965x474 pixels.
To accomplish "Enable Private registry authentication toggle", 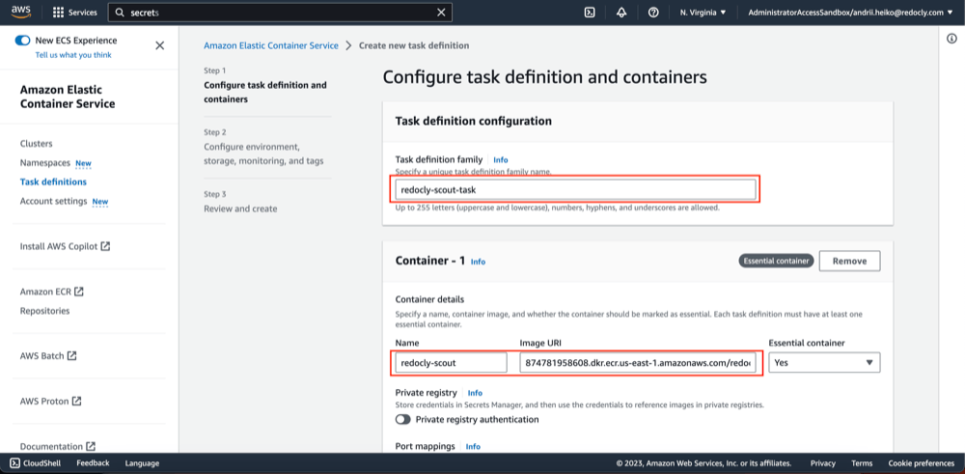I will pyautogui.click(x=403, y=419).
